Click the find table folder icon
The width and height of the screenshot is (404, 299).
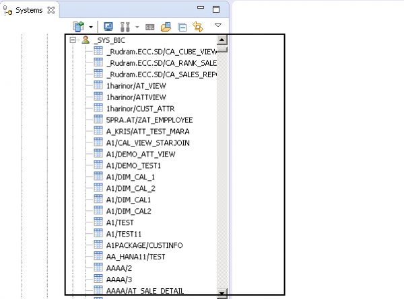point(166,27)
